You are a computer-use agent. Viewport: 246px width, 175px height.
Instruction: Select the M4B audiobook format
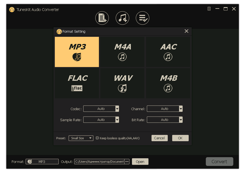168,83
